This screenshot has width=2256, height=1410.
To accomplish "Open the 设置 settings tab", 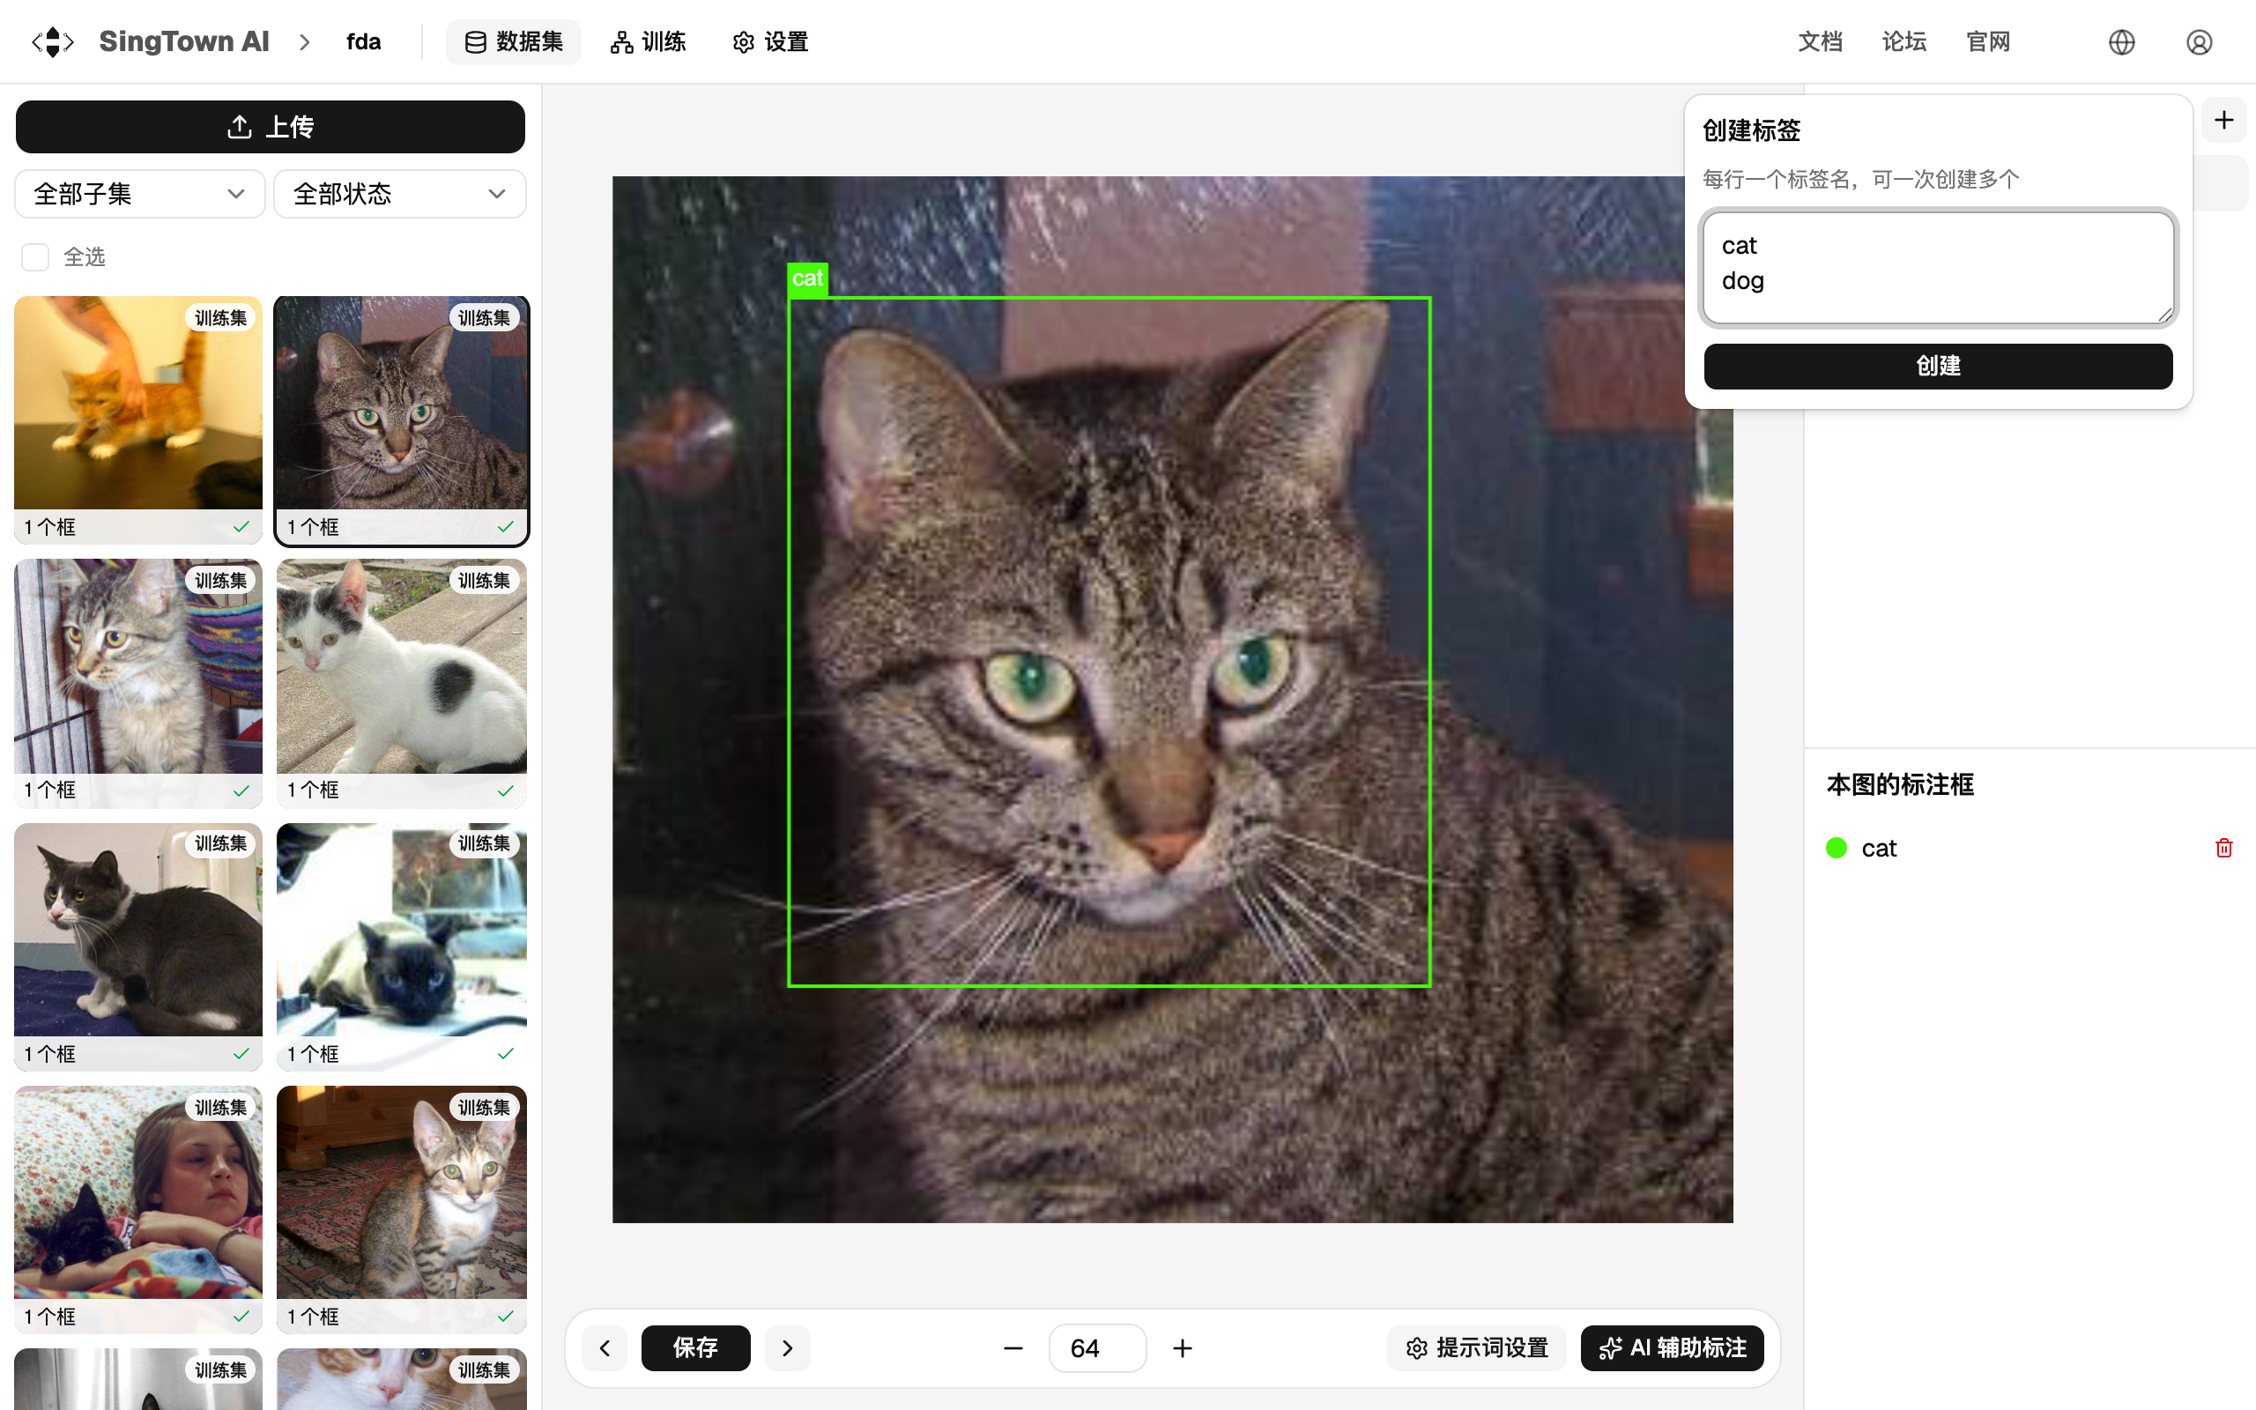I will [770, 42].
